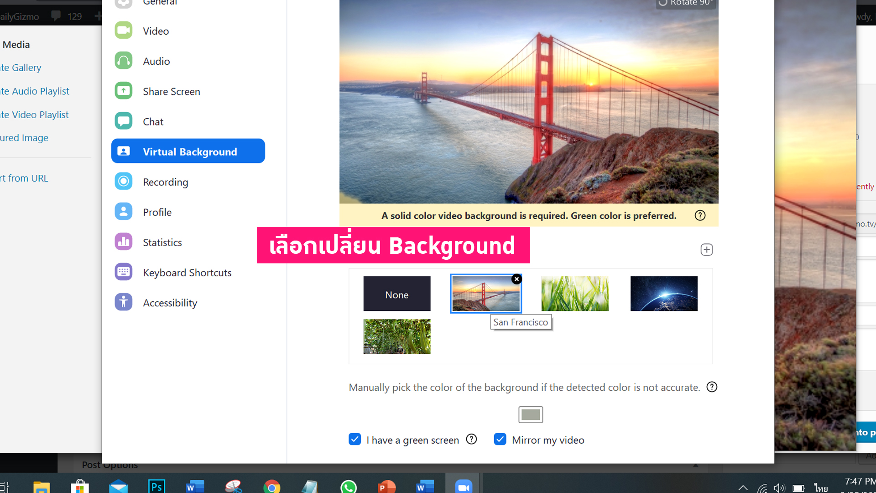Uncheck I have a green screen
This screenshot has width=876, height=493.
(x=355, y=439)
